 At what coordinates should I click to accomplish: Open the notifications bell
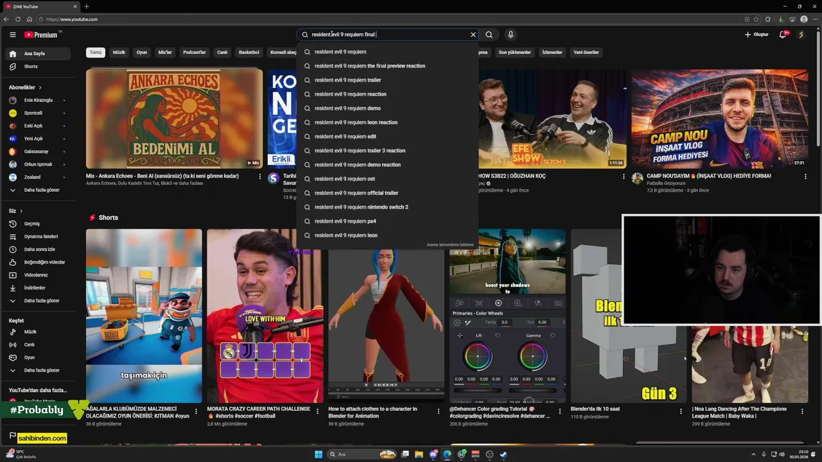click(783, 35)
